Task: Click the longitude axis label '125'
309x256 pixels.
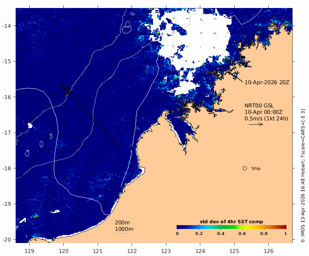Action: [234, 251]
